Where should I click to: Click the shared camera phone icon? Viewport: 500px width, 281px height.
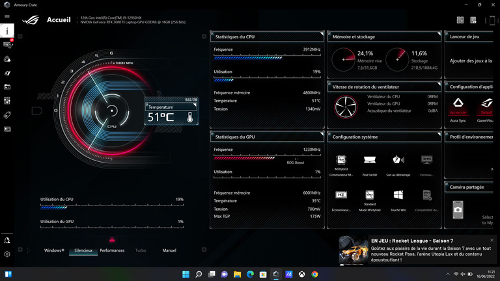point(458,209)
